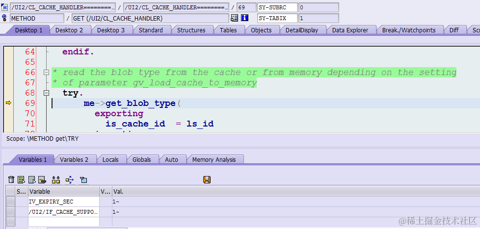The width and height of the screenshot is (480, 229).
Task: Select the Globals tab
Action: pos(142,159)
